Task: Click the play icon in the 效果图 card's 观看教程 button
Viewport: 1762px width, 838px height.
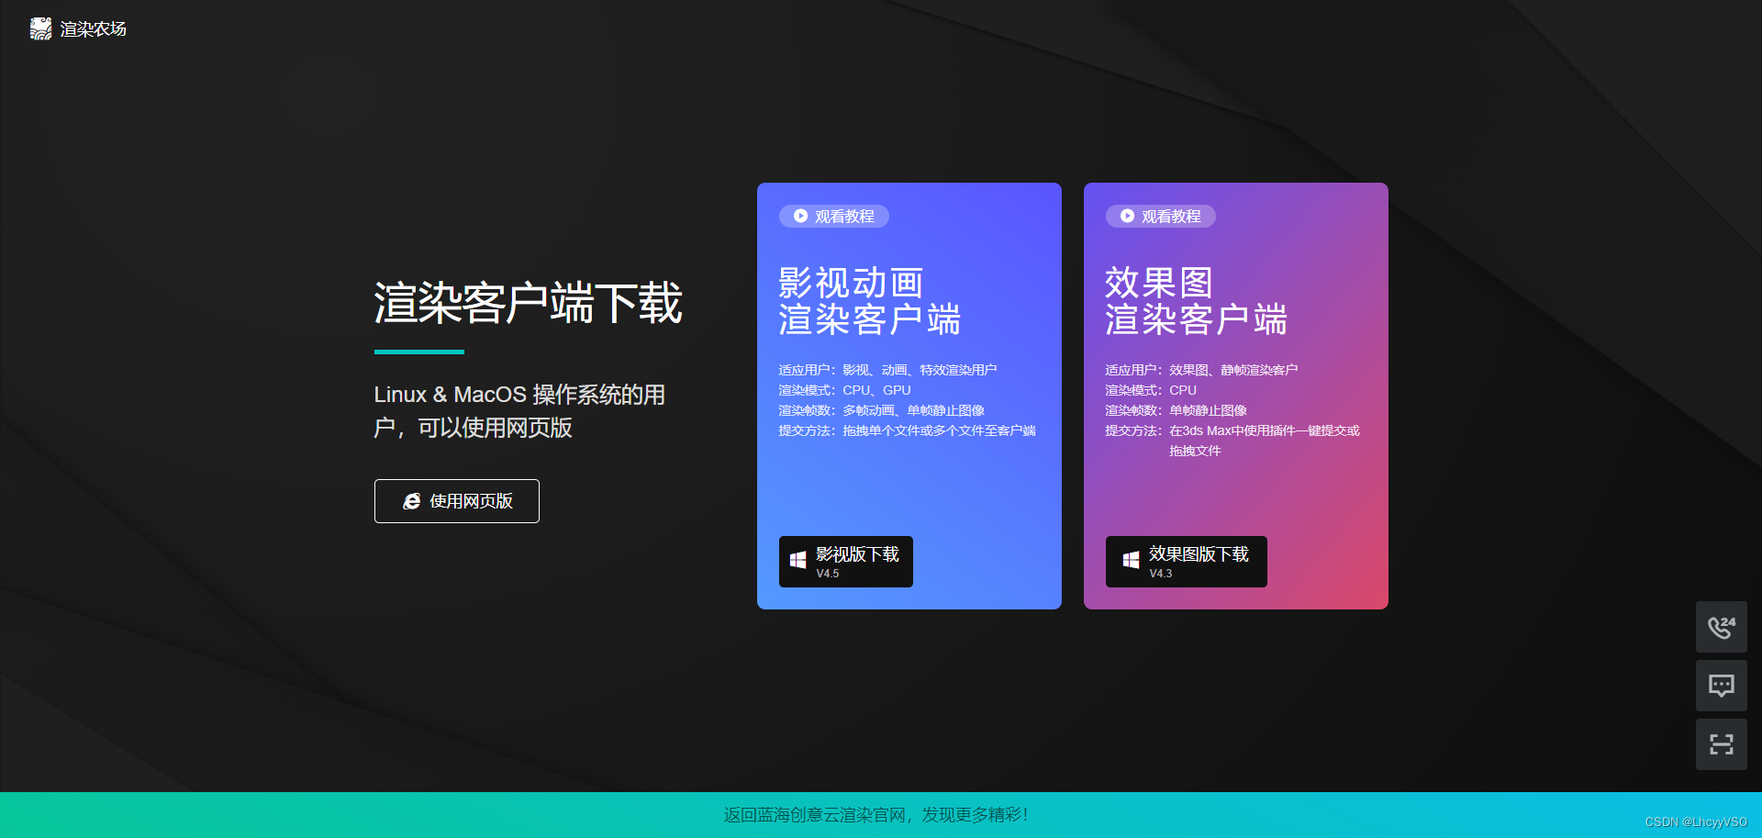Action: 1127,216
